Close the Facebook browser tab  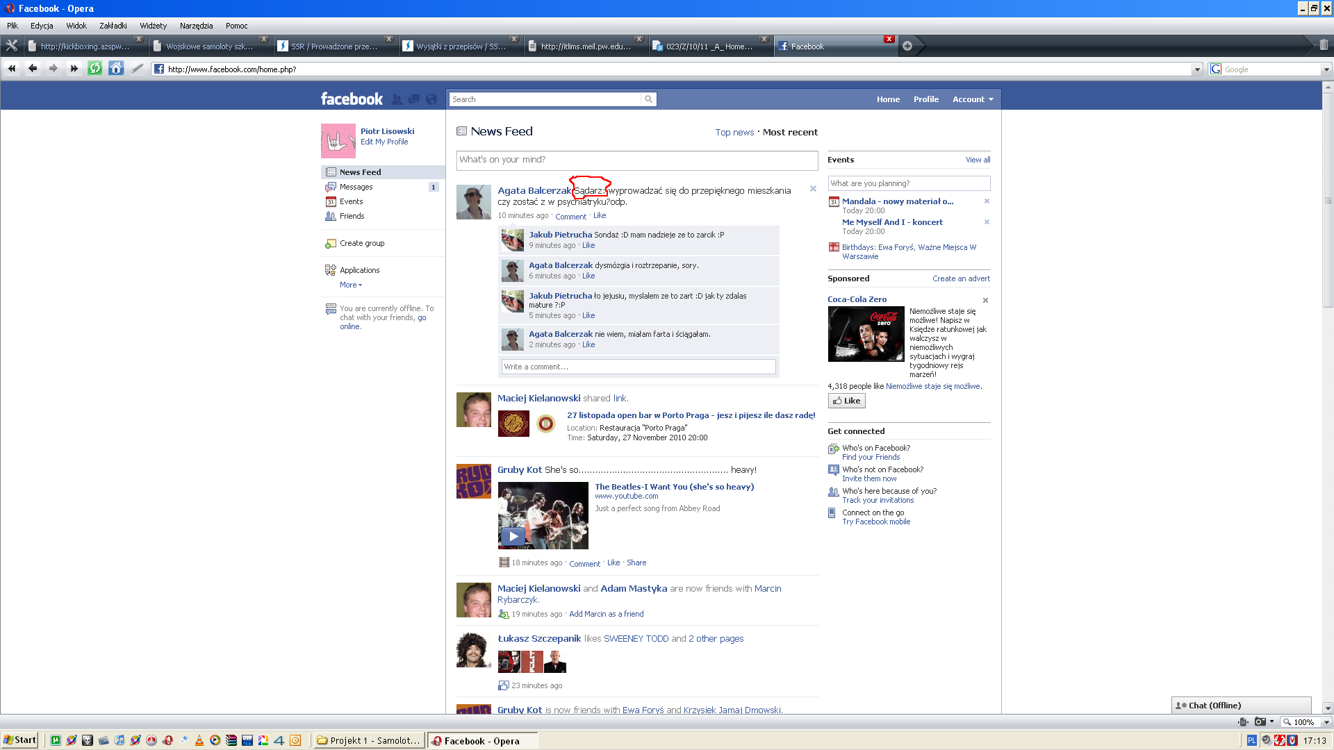click(889, 39)
